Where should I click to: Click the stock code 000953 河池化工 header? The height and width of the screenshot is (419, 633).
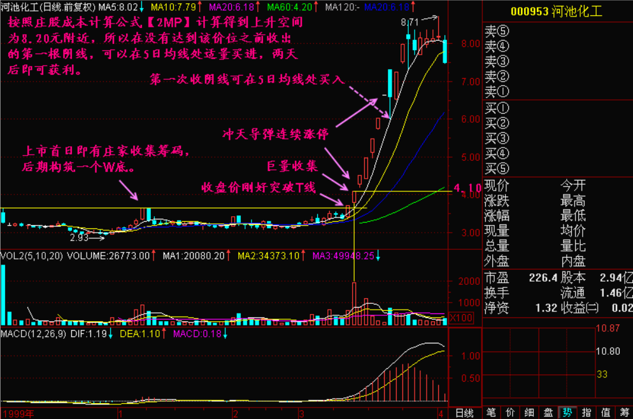point(557,12)
